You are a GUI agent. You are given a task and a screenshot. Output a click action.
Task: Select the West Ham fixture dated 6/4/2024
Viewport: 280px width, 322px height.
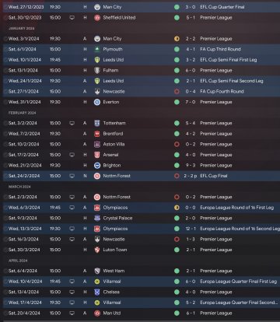[142, 271]
